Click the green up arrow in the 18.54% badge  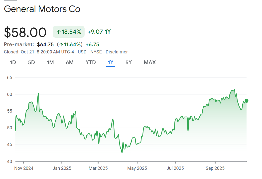pyautogui.click(x=59, y=32)
